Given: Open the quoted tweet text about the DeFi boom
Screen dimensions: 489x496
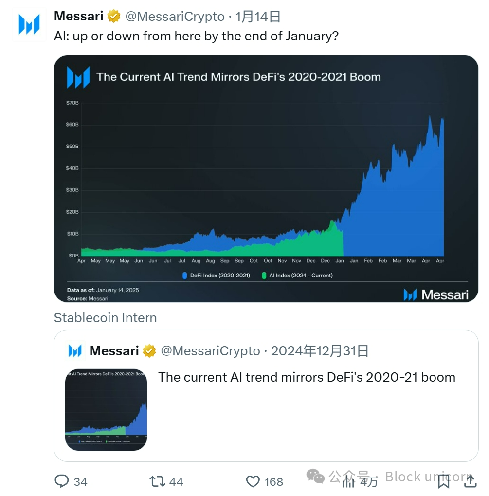Looking at the screenshot, I should pyautogui.click(x=307, y=377).
